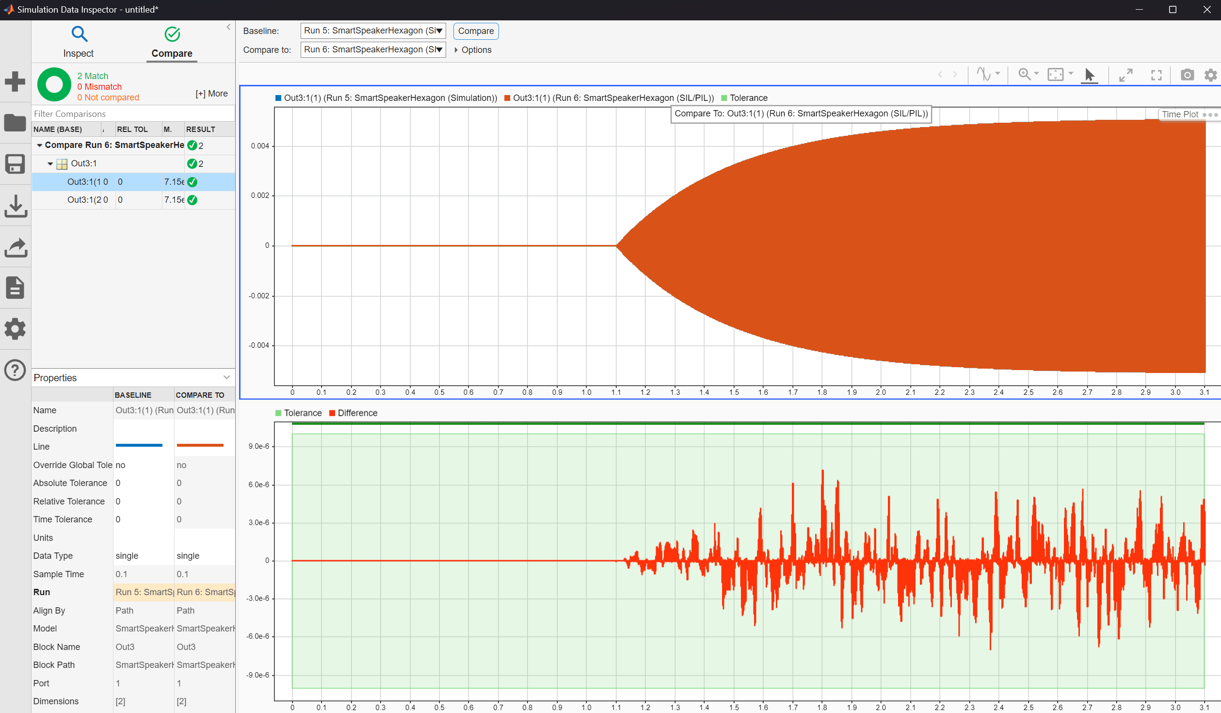1221x713 pixels.
Task: Open the folder icon in left sidebar
Action: pos(15,123)
